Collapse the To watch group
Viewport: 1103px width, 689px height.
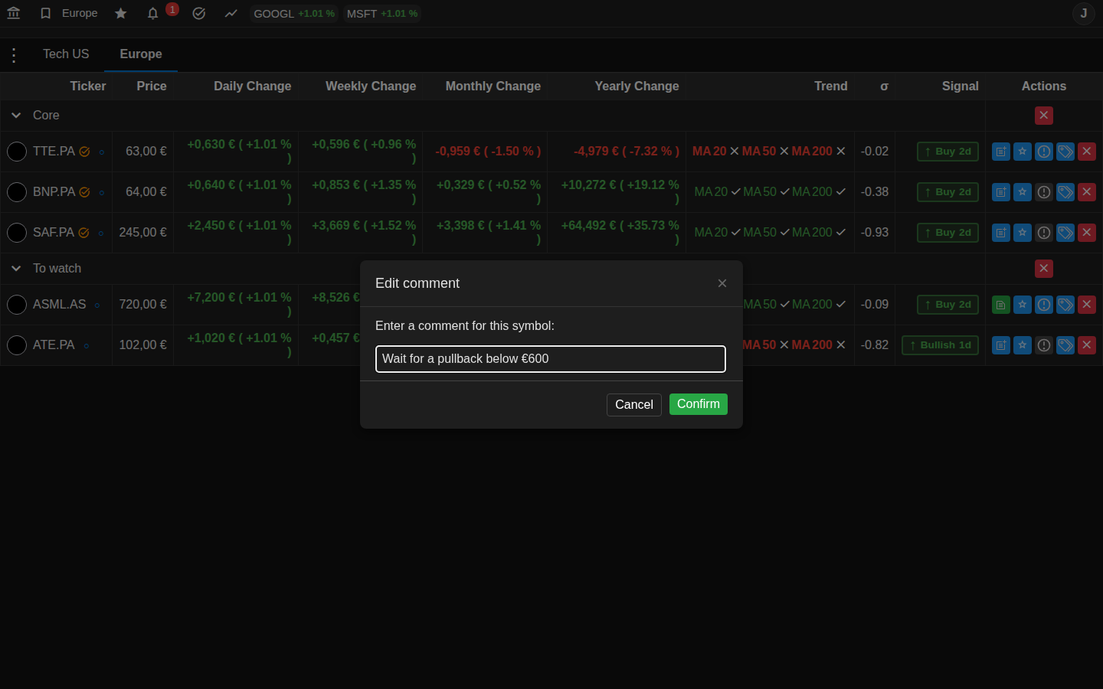tap(16, 269)
